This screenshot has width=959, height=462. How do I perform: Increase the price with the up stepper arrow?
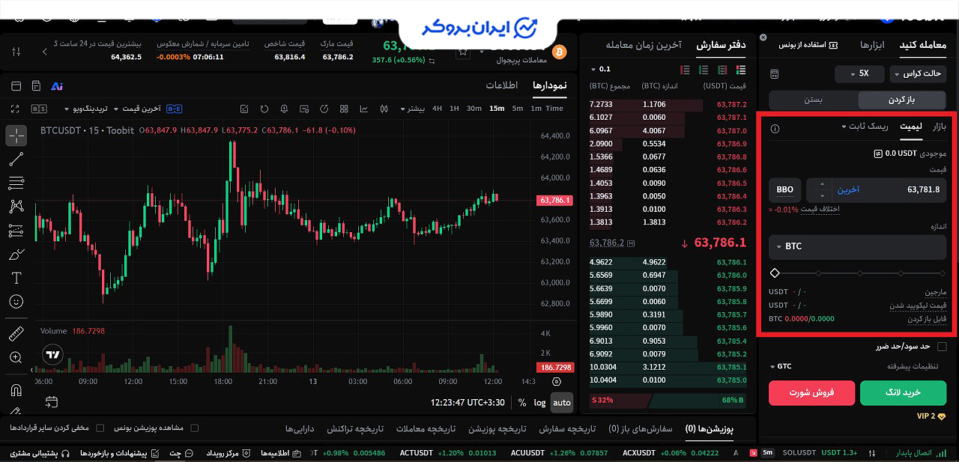click(821, 184)
